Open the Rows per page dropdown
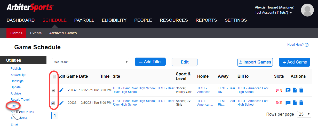Viewport: 318px width, 126px height. pyautogui.click(x=304, y=114)
